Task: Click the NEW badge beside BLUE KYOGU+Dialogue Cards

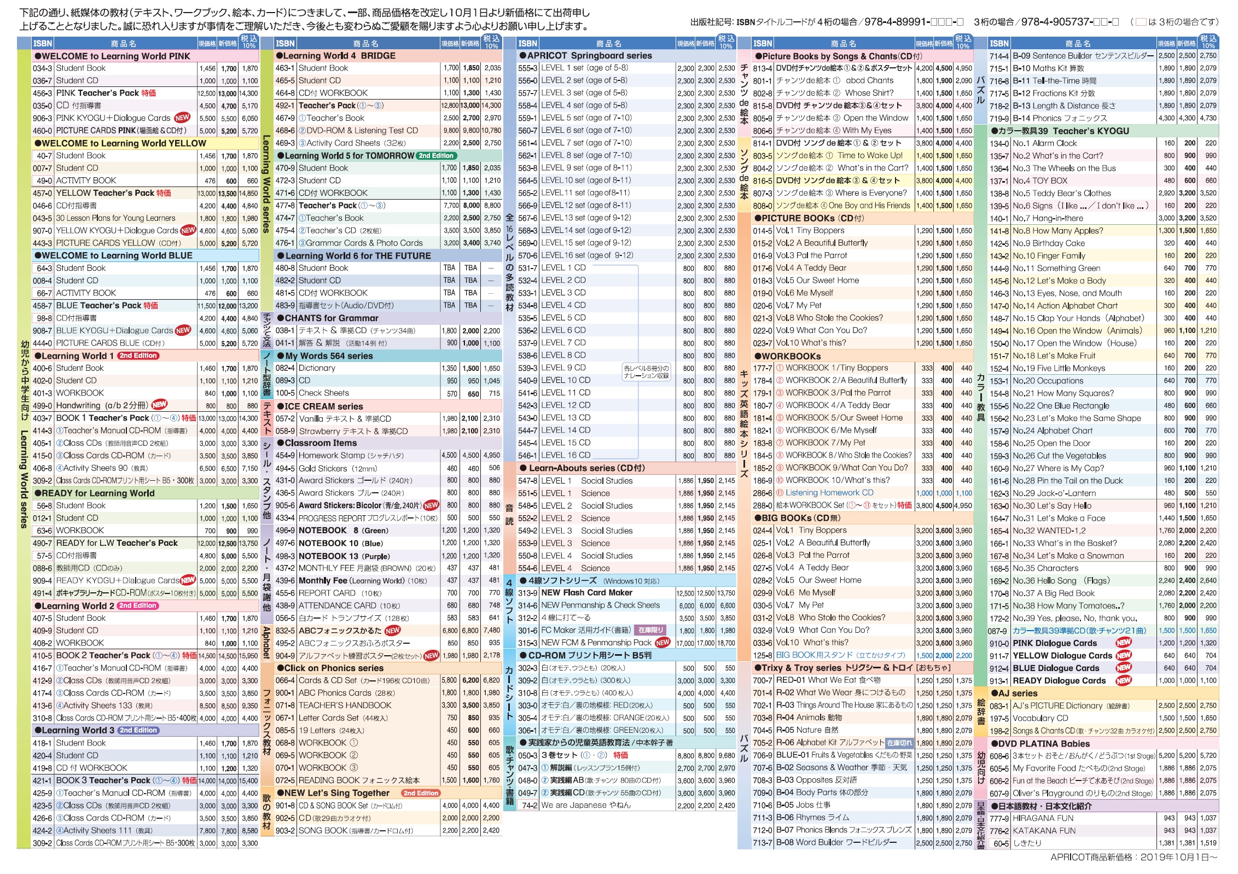Action: [183, 330]
